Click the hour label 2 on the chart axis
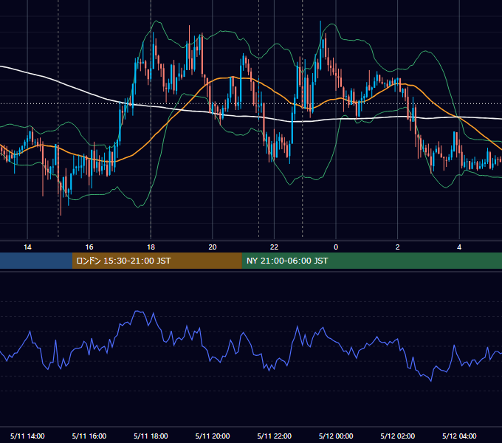The image size is (502, 443). click(398, 247)
